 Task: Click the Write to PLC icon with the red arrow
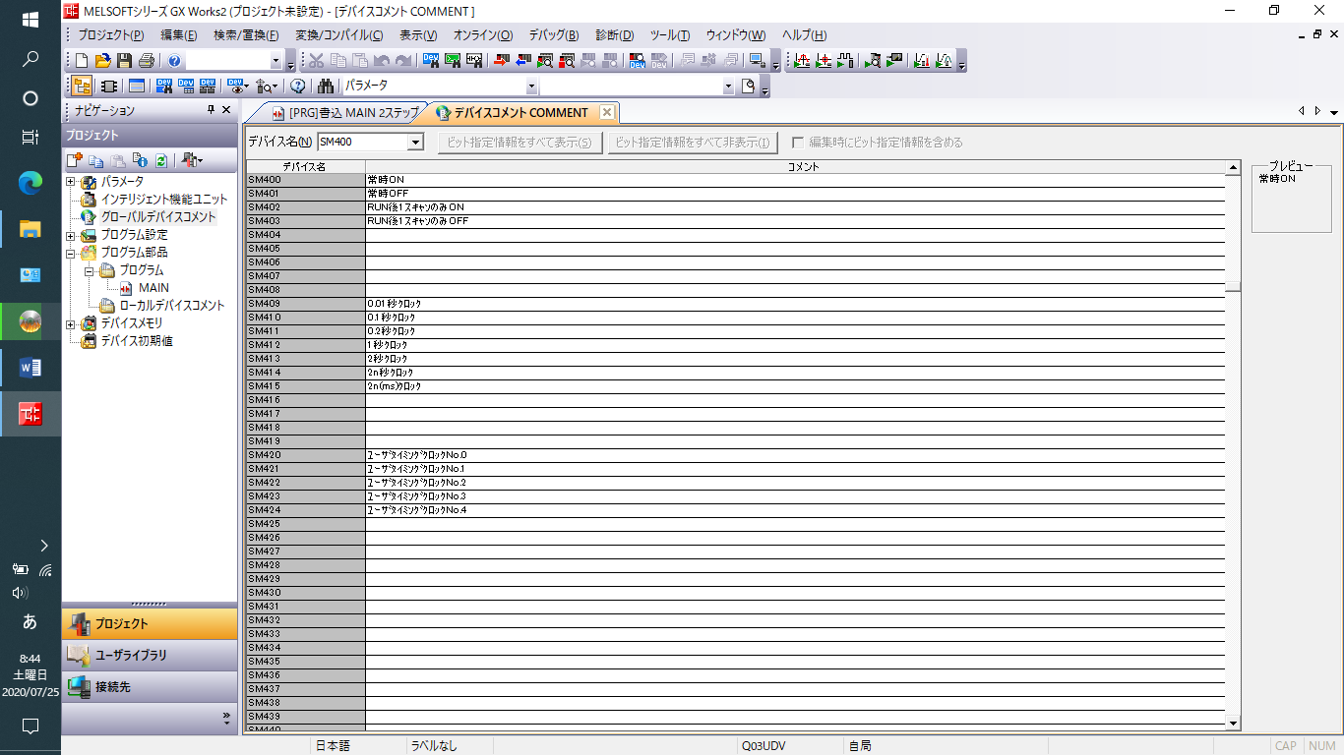pyautogui.click(x=502, y=61)
